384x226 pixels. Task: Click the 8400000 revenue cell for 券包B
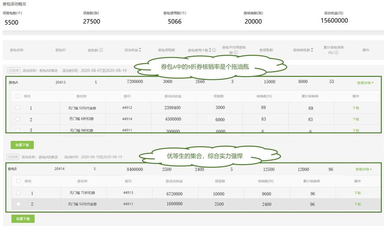(135, 169)
